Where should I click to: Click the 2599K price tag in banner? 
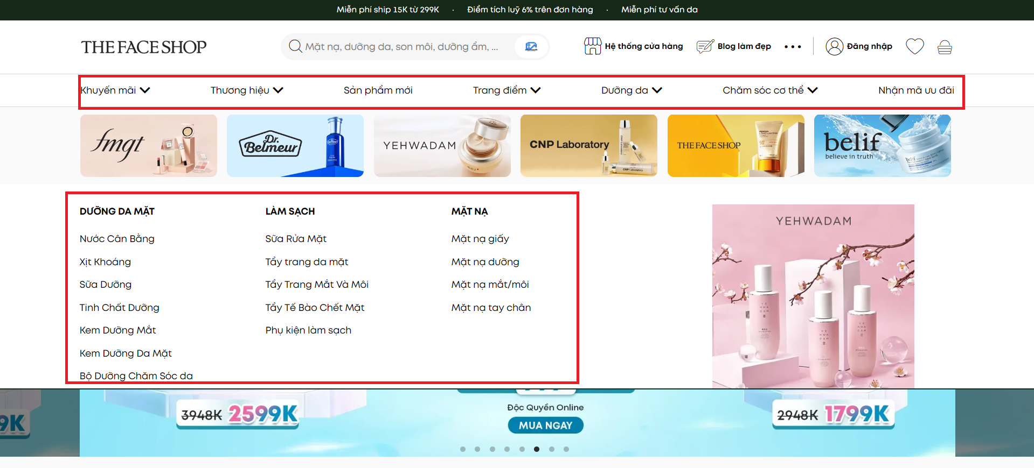tap(263, 414)
